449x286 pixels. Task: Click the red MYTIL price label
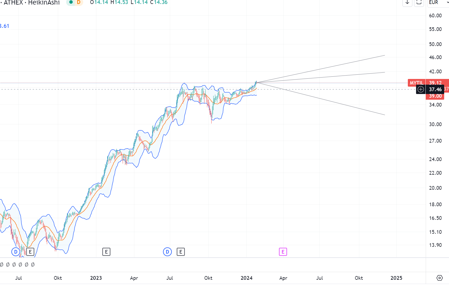click(x=416, y=83)
